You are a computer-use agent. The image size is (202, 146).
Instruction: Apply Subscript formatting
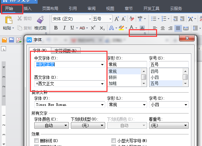point(102,28)
